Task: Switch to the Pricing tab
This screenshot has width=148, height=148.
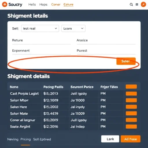Action: [26, 139]
